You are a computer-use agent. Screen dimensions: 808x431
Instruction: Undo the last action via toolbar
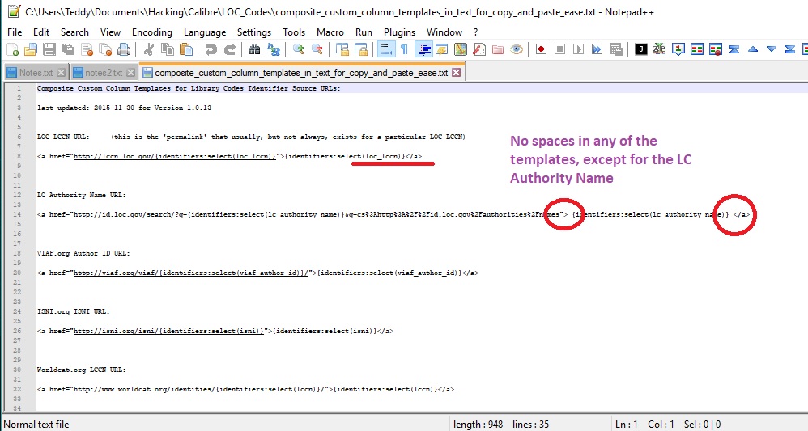coord(211,49)
